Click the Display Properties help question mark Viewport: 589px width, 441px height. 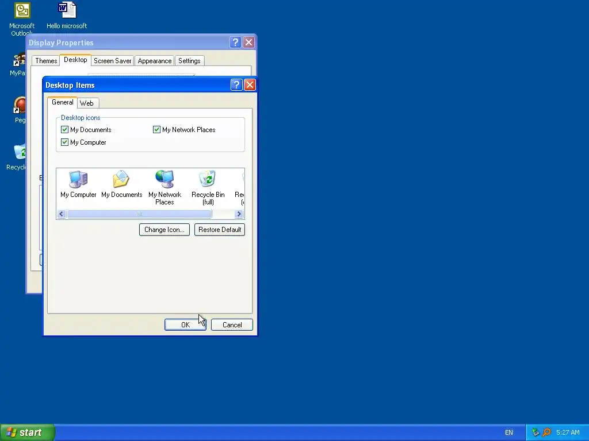tap(235, 42)
